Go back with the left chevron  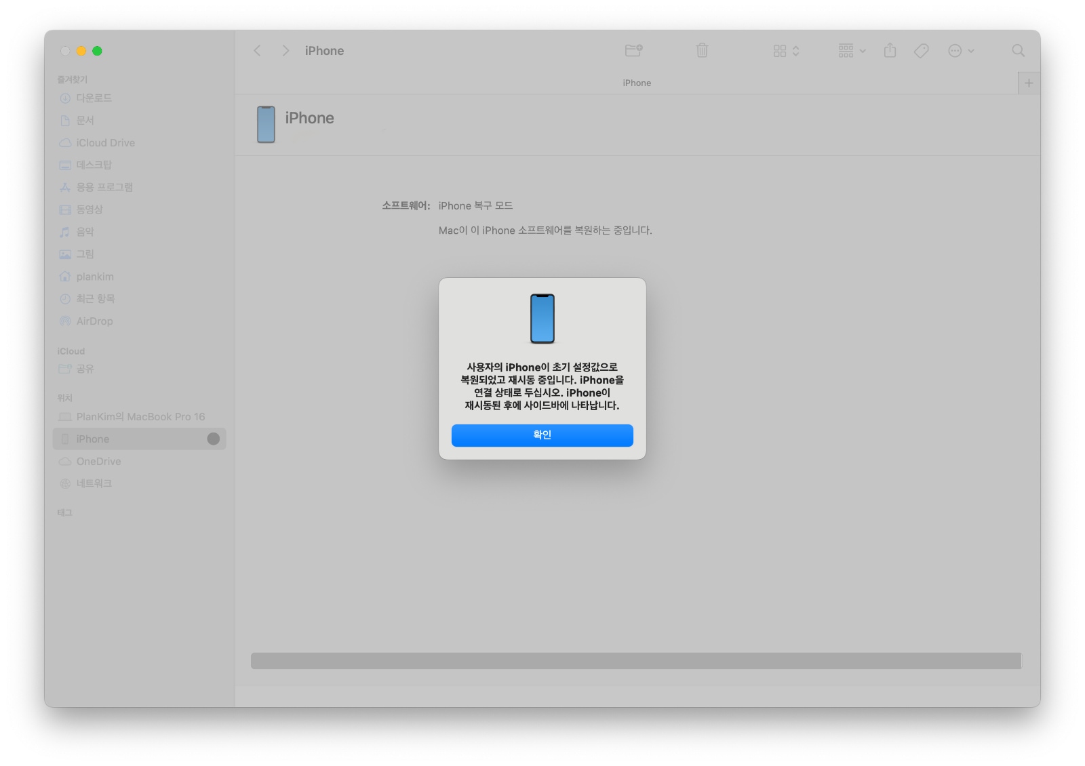258,51
